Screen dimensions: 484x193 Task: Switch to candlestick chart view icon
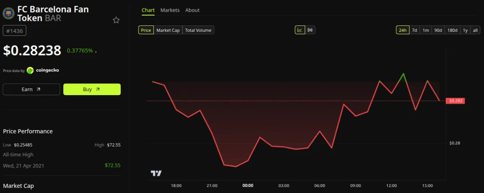(x=310, y=30)
